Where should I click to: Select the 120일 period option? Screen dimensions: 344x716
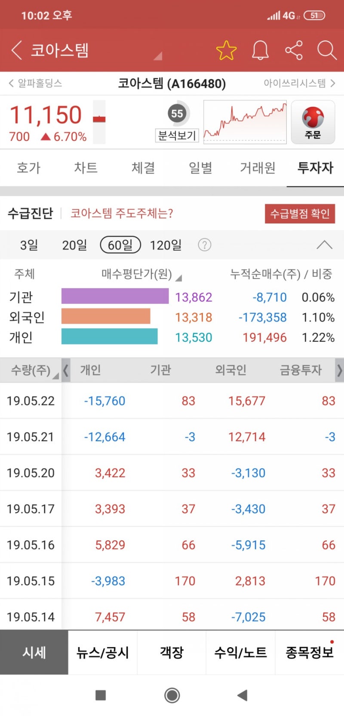tap(166, 245)
